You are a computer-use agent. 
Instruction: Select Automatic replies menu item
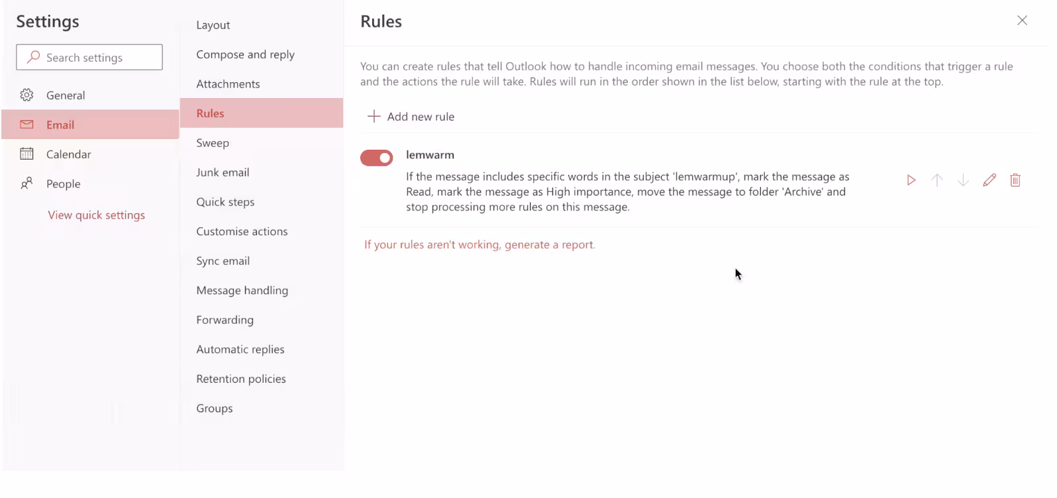pos(240,350)
